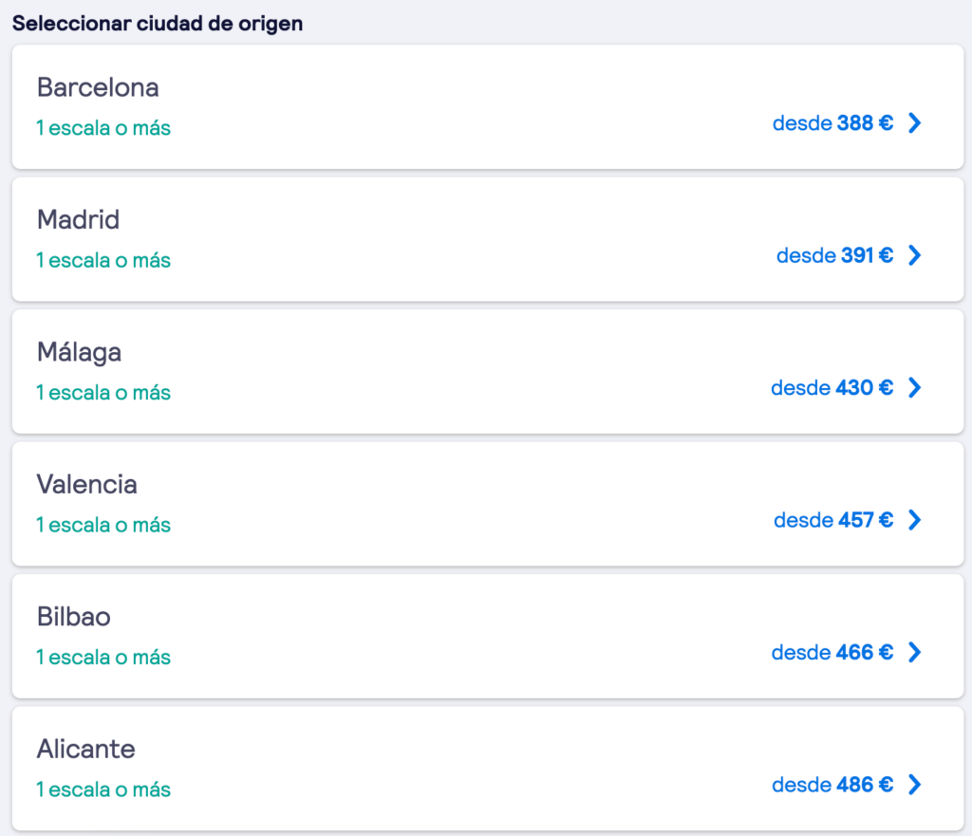
Task: Click '1 escala o más' under Alicante
Action: pos(103,790)
